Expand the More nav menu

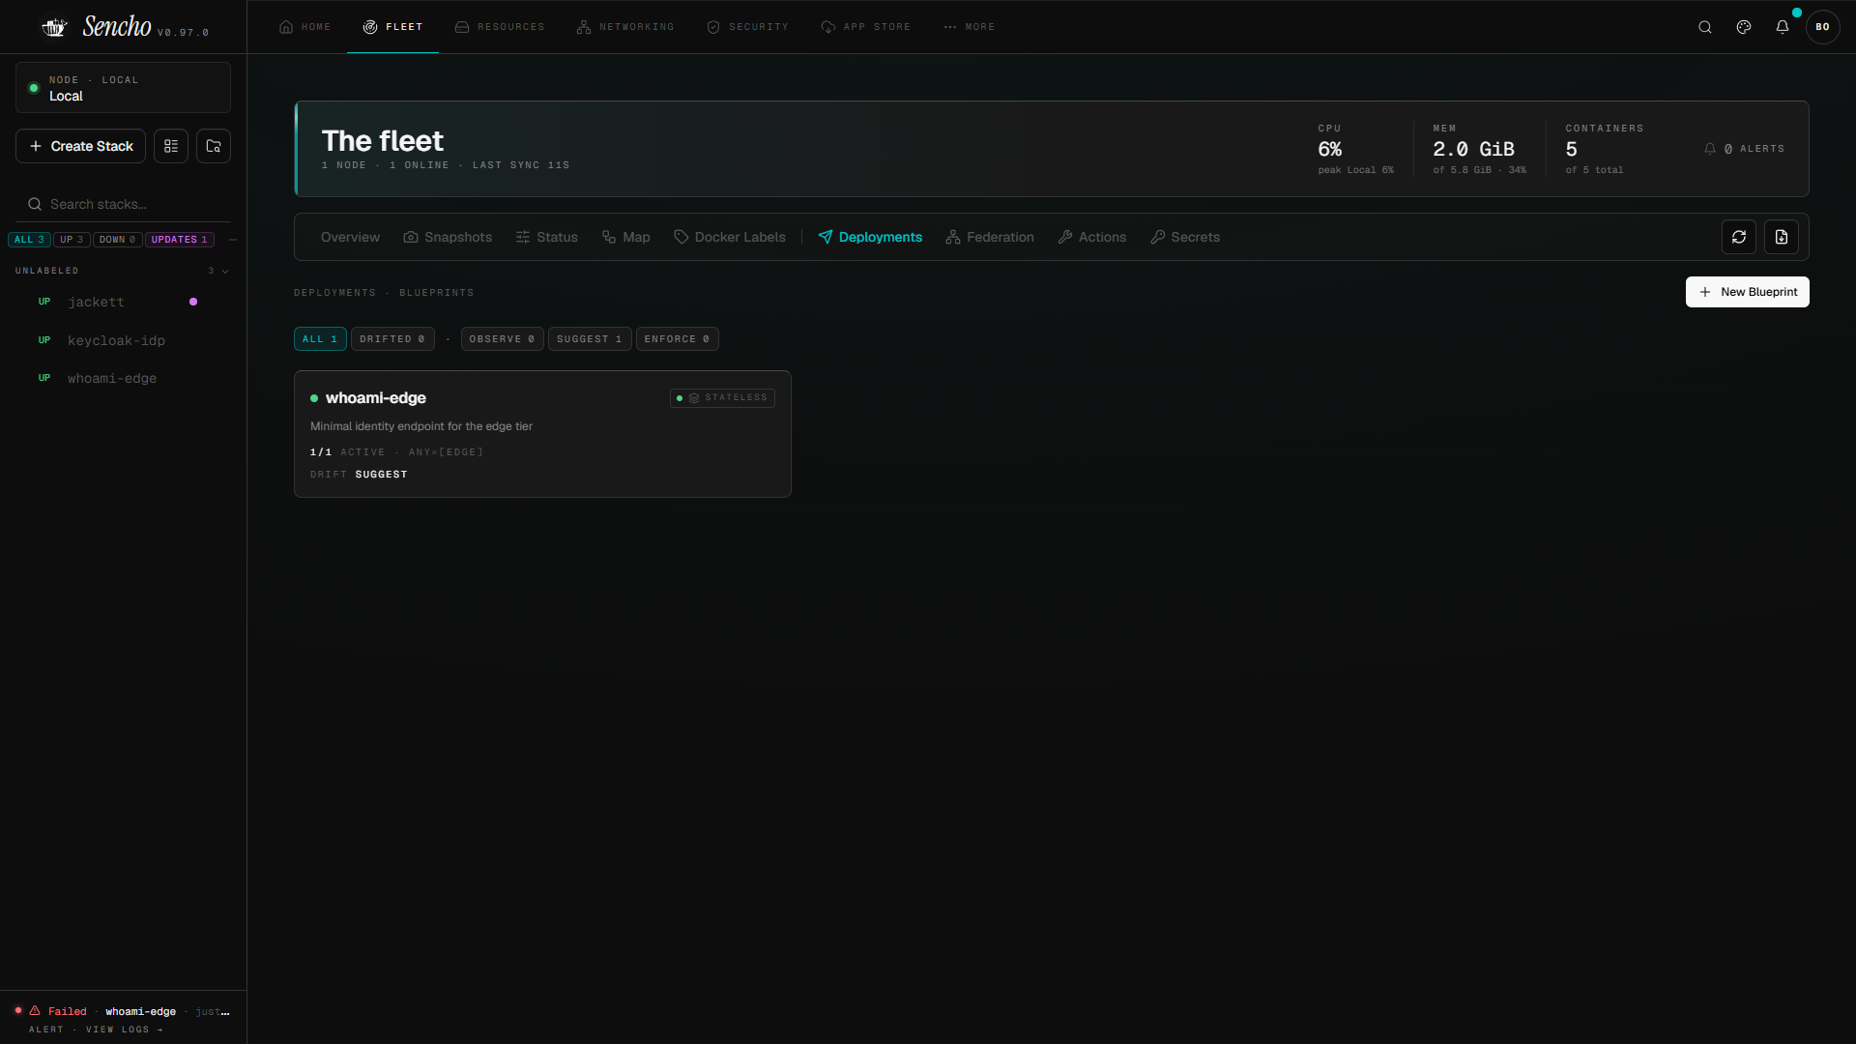click(x=969, y=27)
